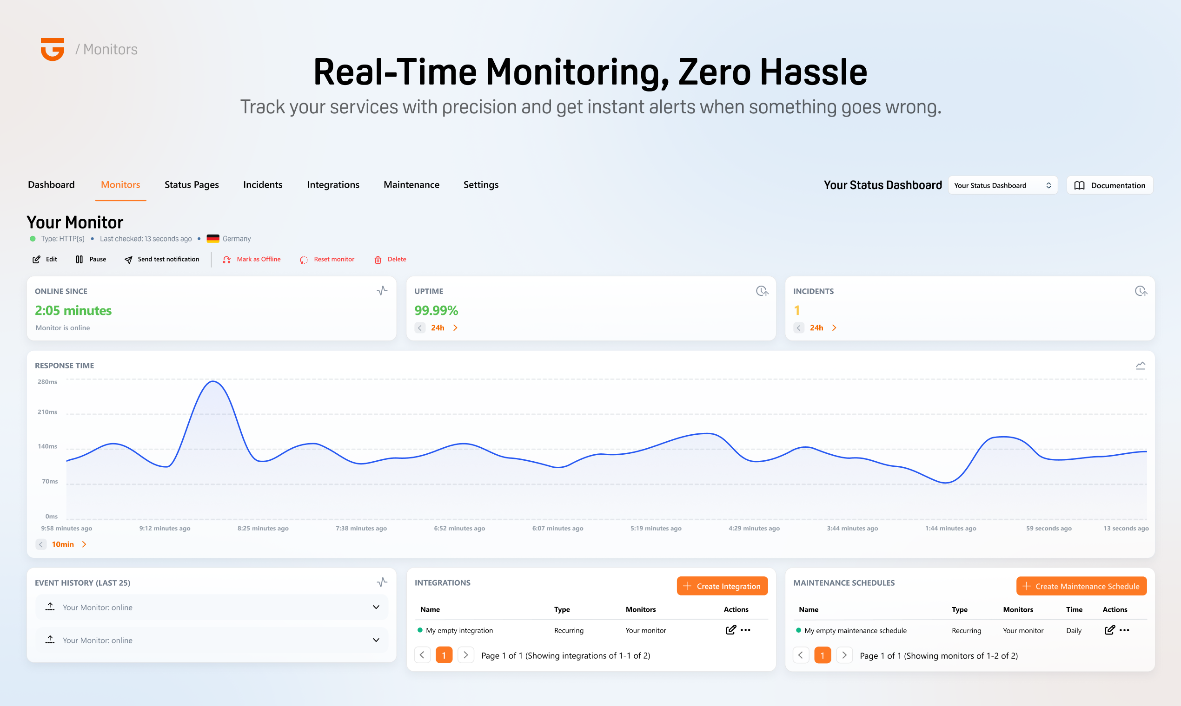Click the clock icon on the Uptime card
This screenshot has height=706, width=1181.
click(x=762, y=291)
